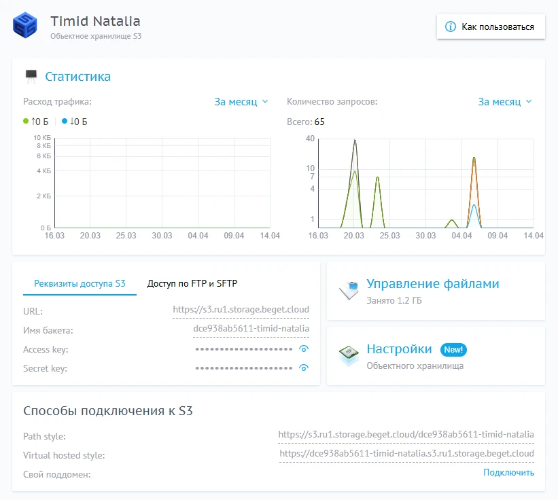The height and width of the screenshot is (500, 558).
Task: Click the bucket name dce938ab5611-timid-natalia
Action: [x=251, y=329]
